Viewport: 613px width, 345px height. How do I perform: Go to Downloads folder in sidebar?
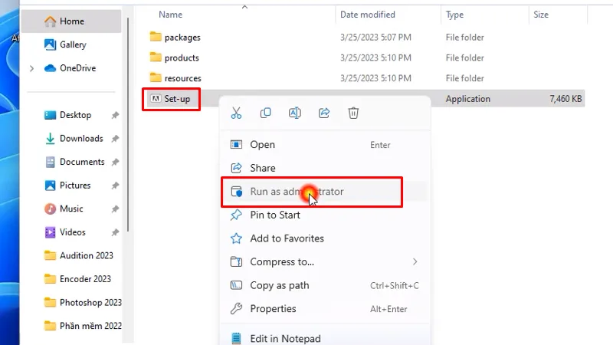point(81,139)
